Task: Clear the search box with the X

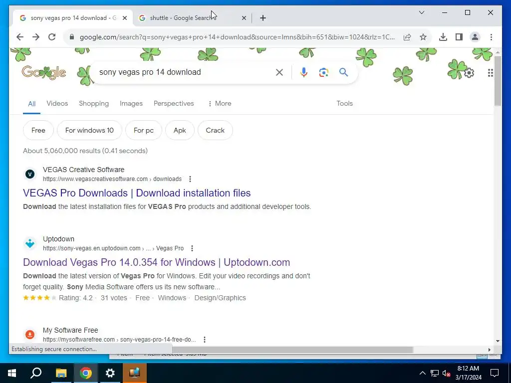Action: click(279, 72)
